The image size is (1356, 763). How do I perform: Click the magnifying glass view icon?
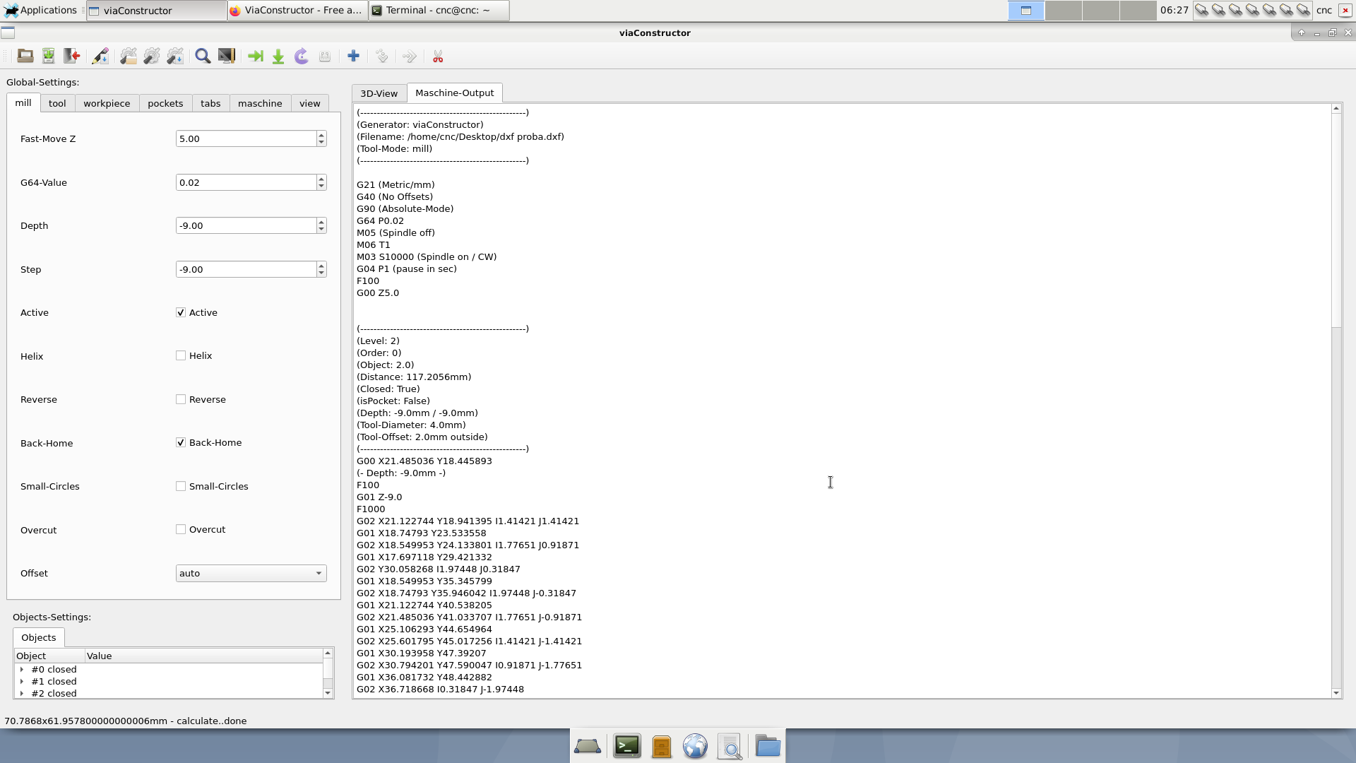click(x=203, y=57)
